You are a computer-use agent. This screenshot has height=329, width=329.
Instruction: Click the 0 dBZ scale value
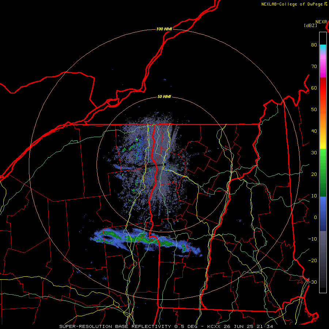tap(315, 218)
